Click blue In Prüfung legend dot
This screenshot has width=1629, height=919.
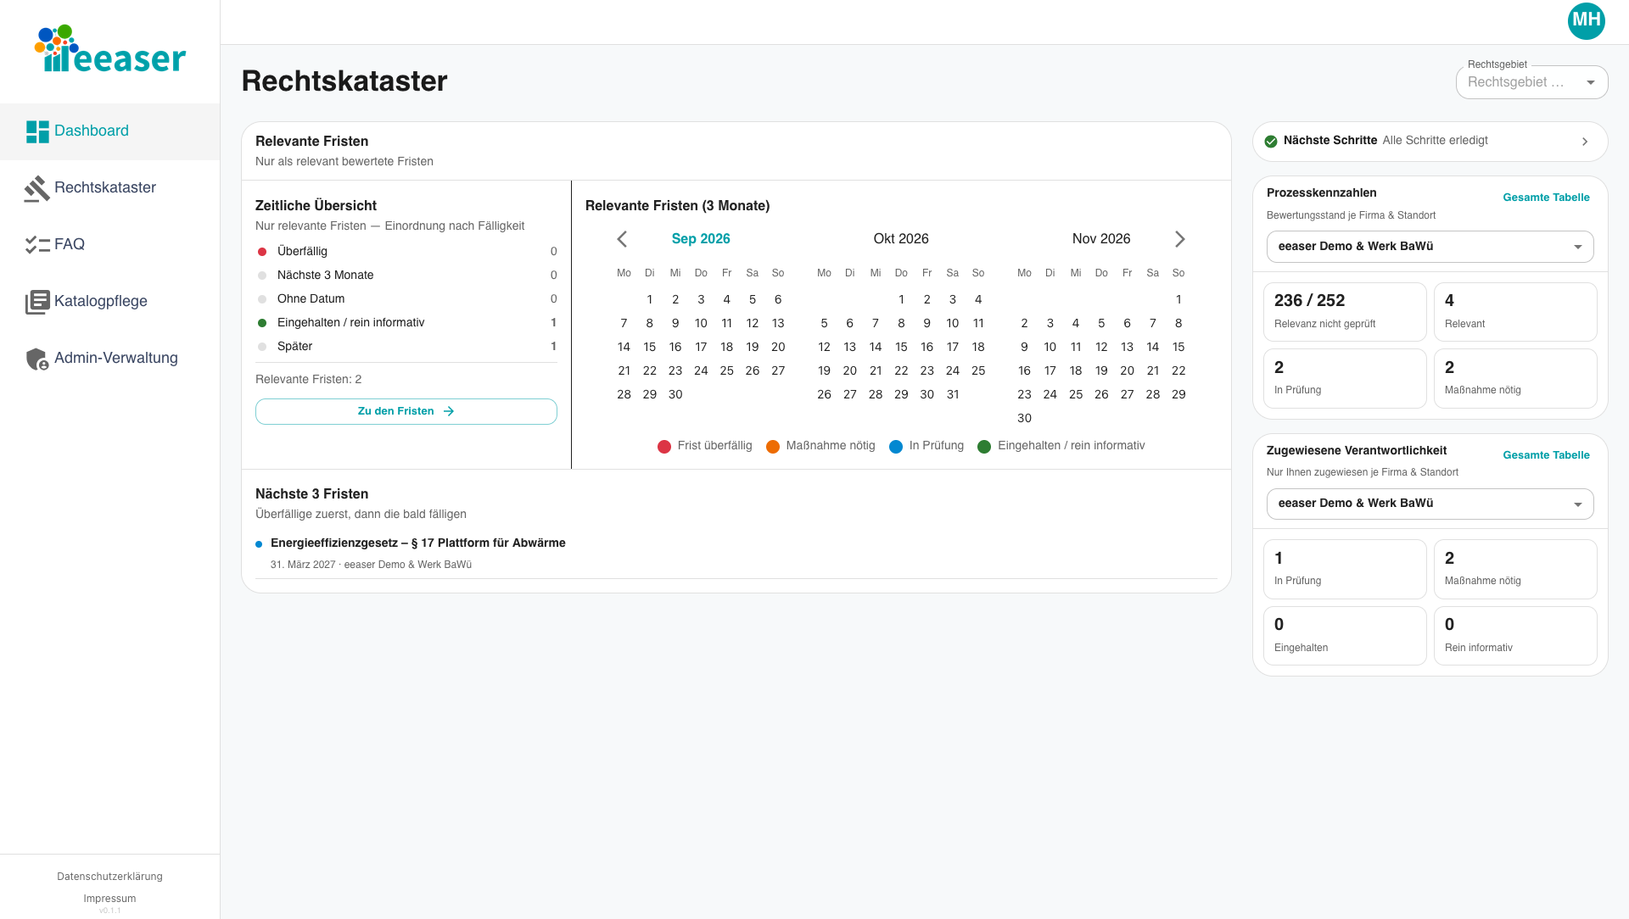point(896,447)
